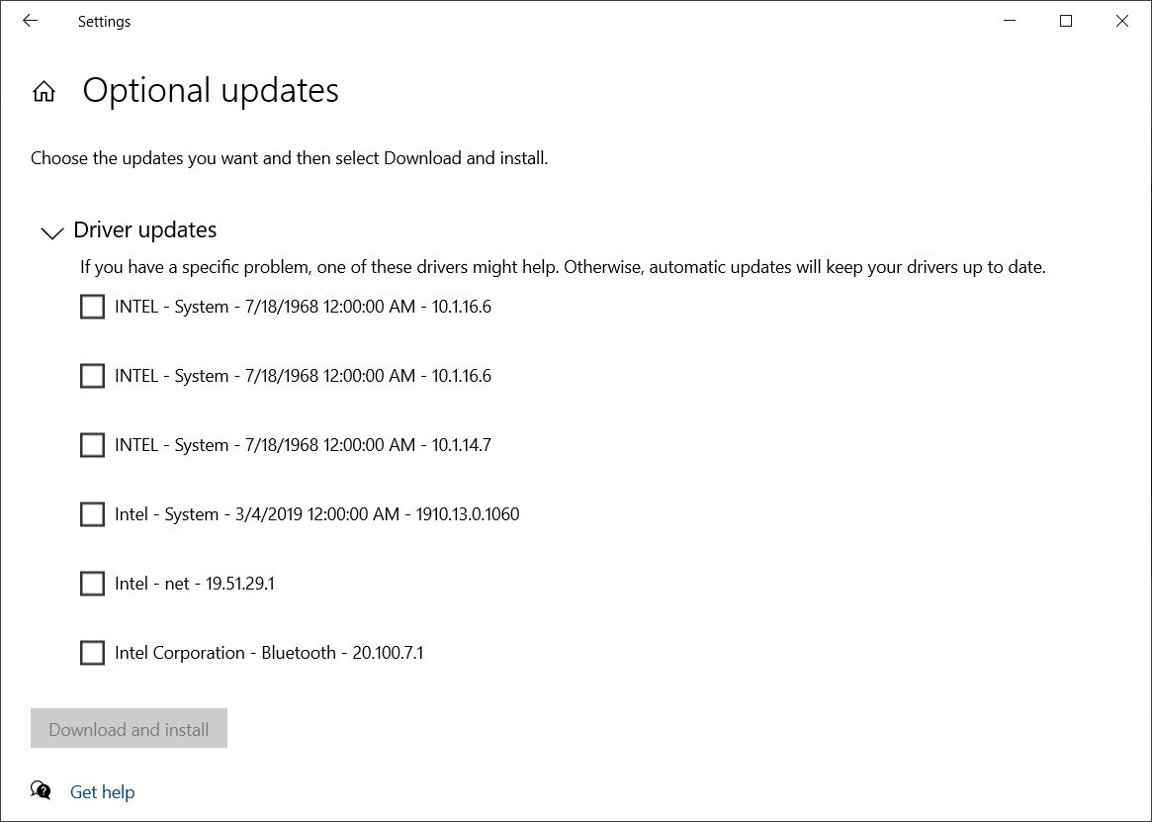
Task: Check the second INTEL System 10.1.16.6 checkbox
Action: (92, 376)
